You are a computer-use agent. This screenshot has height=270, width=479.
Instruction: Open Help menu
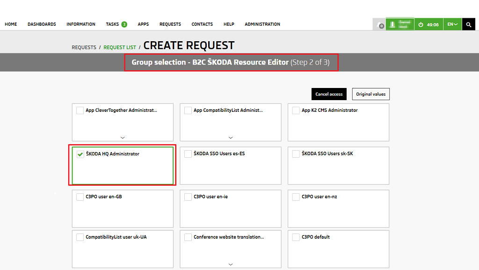229,24
